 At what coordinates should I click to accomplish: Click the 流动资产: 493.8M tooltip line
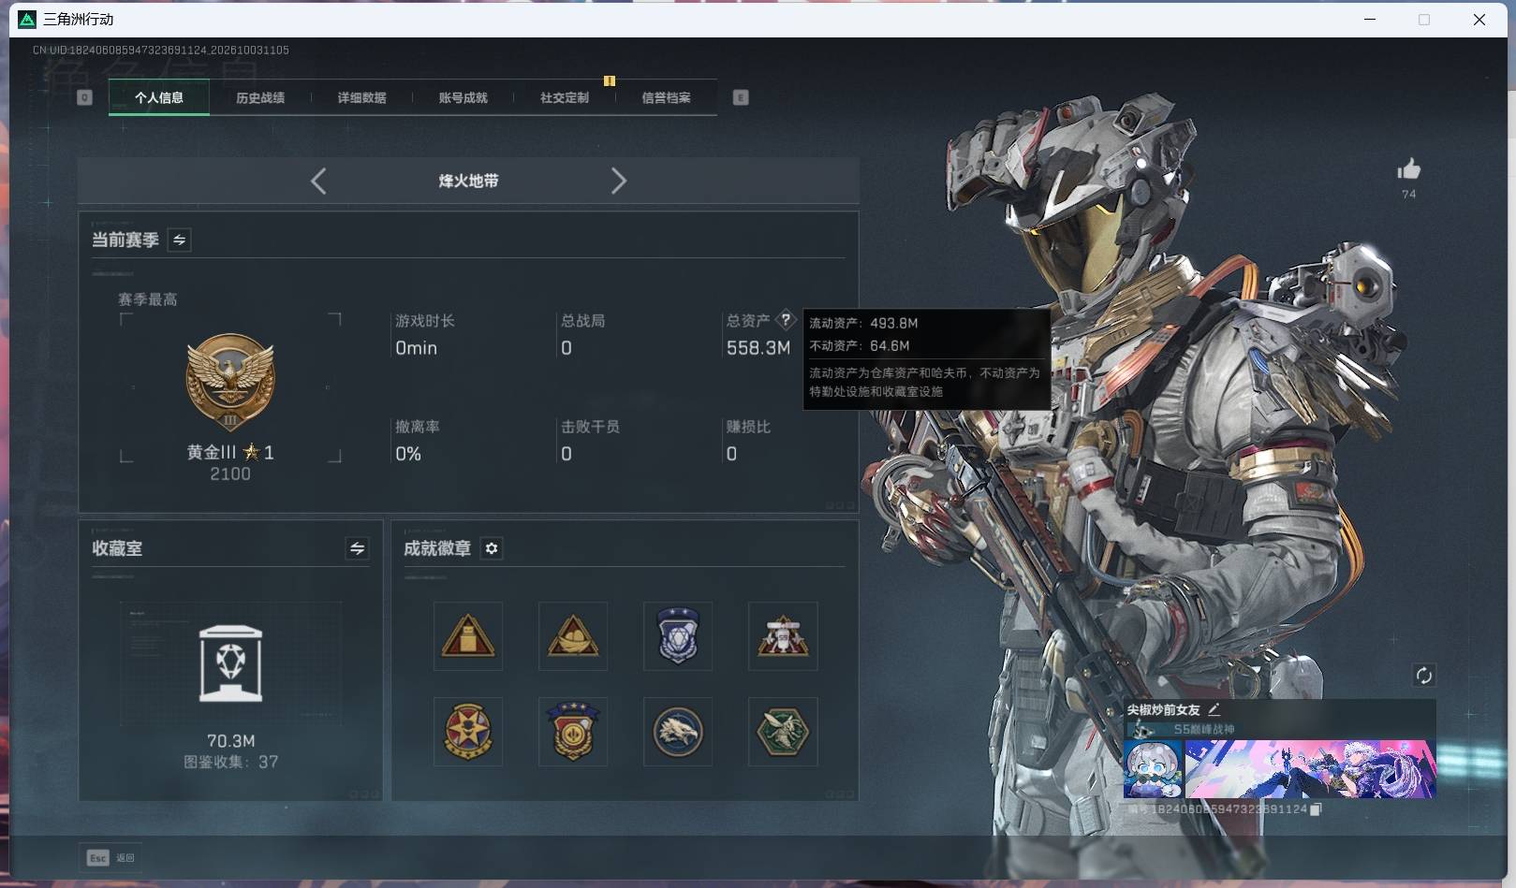[863, 323]
